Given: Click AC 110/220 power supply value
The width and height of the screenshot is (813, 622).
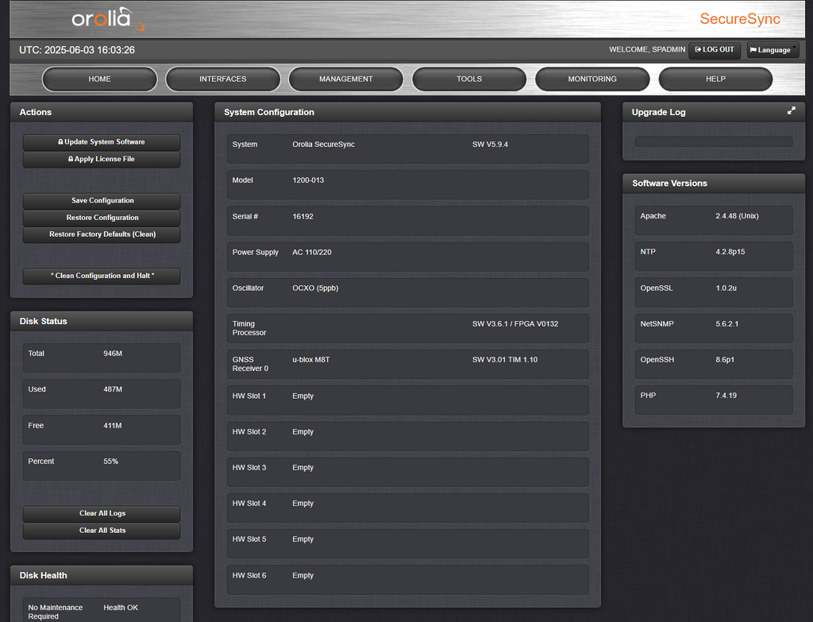Looking at the screenshot, I should pyautogui.click(x=311, y=252).
